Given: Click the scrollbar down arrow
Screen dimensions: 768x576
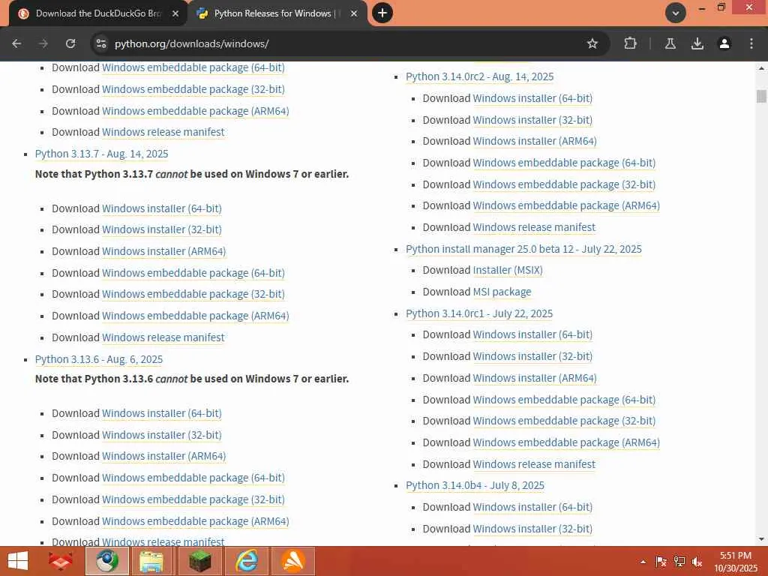Looking at the screenshot, I should point(761,539).
